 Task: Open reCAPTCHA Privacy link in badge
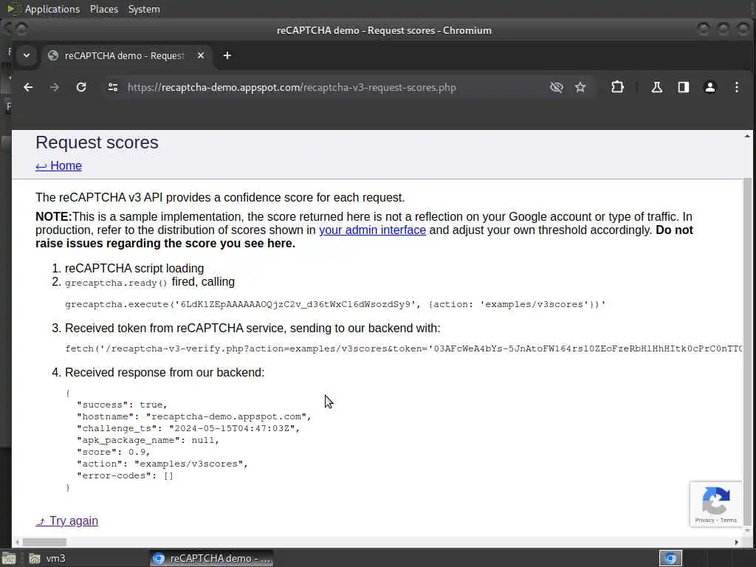[704, 520]
